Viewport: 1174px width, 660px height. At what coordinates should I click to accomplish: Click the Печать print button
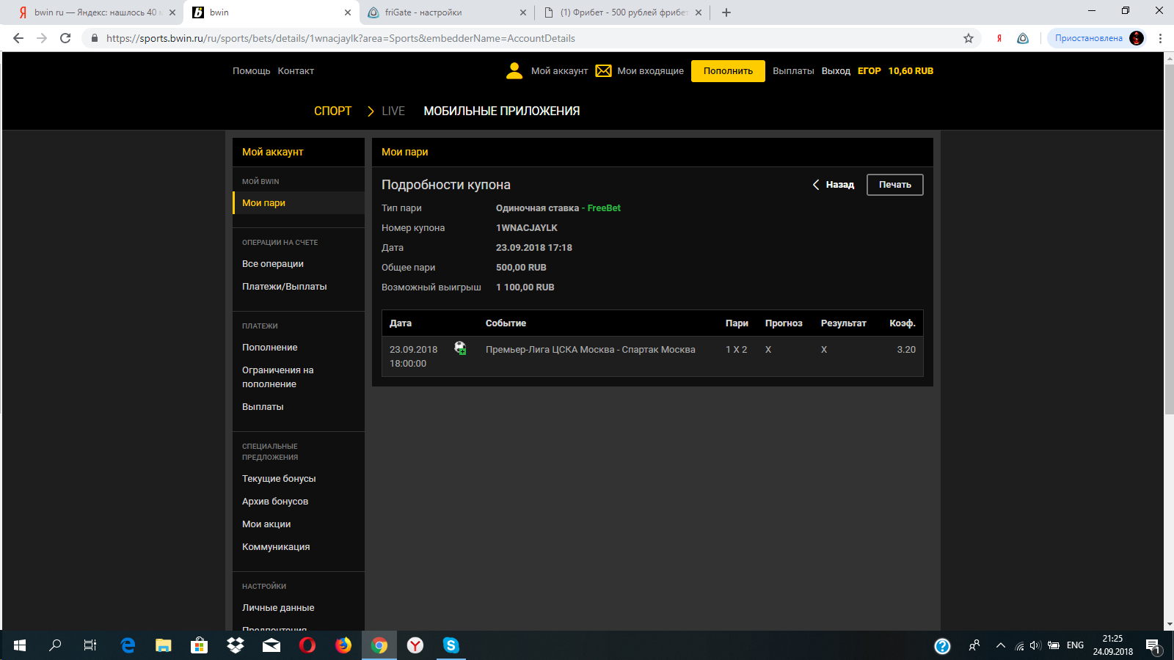pyautogui.click(x=895, y=185)
